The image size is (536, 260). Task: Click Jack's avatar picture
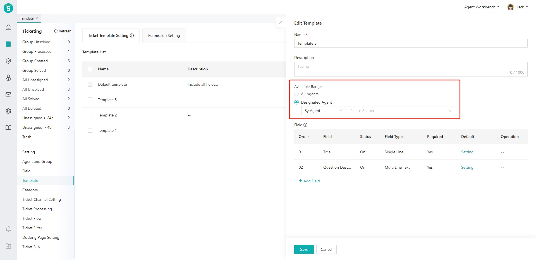click(511, 7)
